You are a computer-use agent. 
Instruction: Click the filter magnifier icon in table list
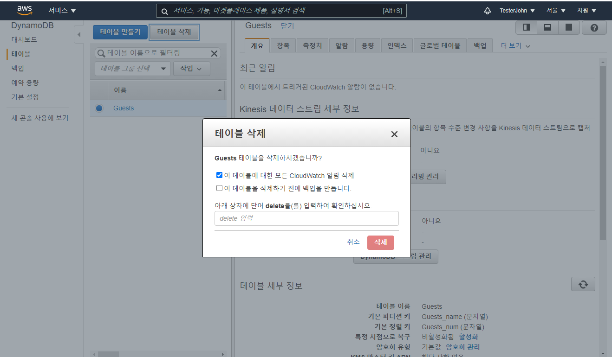coord(101,53)
